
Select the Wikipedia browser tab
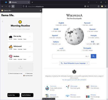pyautogui.click(x=19, y=2)
